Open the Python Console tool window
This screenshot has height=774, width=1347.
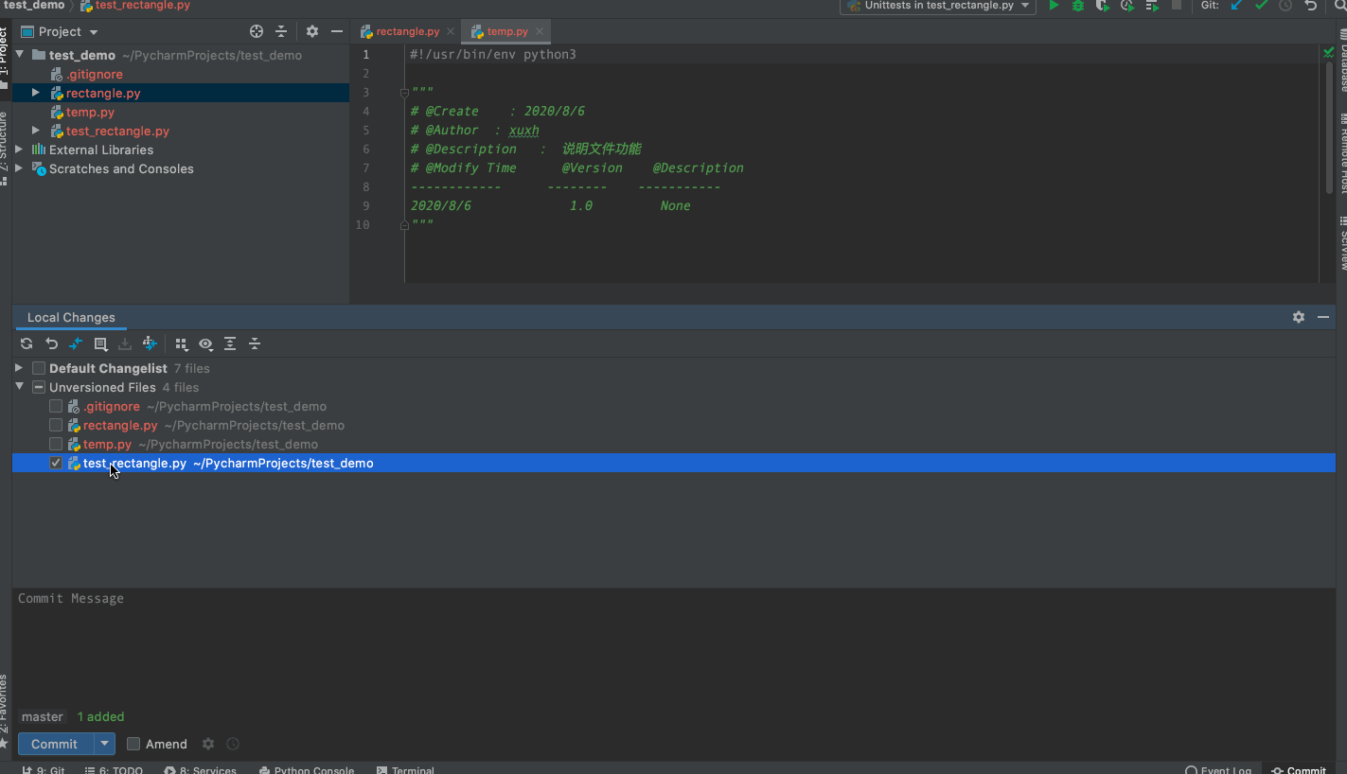tap(307, 769)
